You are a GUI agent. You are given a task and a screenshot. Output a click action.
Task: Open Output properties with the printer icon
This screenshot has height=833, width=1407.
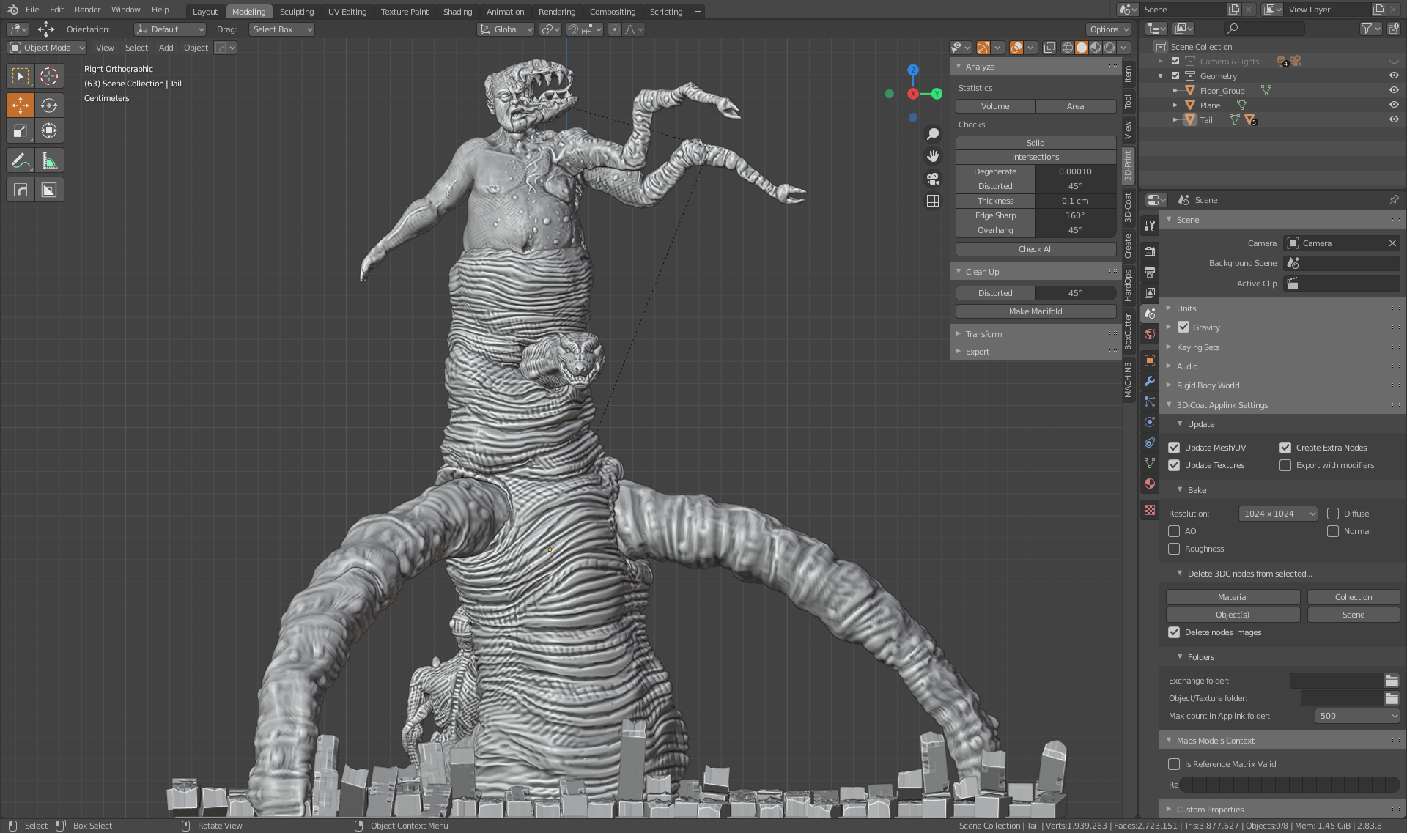[1149, 273]
